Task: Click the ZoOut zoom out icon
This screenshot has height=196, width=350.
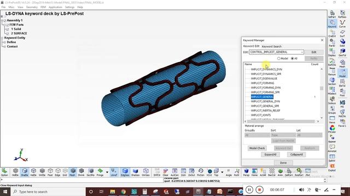Action: click(x=191, y=172)
